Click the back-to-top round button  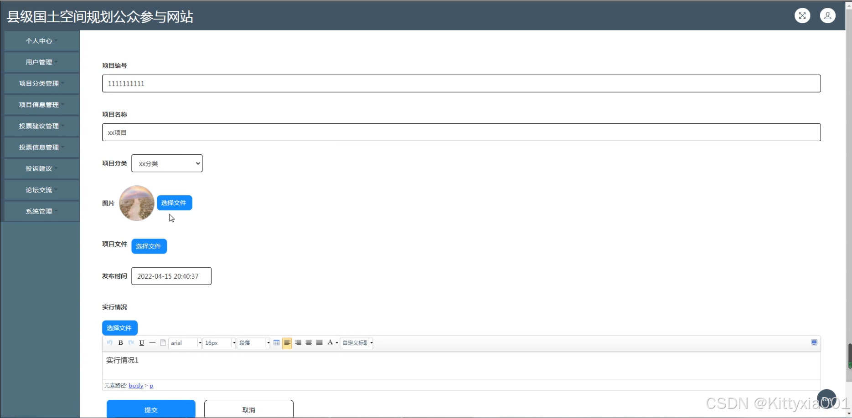click(826, 399)
